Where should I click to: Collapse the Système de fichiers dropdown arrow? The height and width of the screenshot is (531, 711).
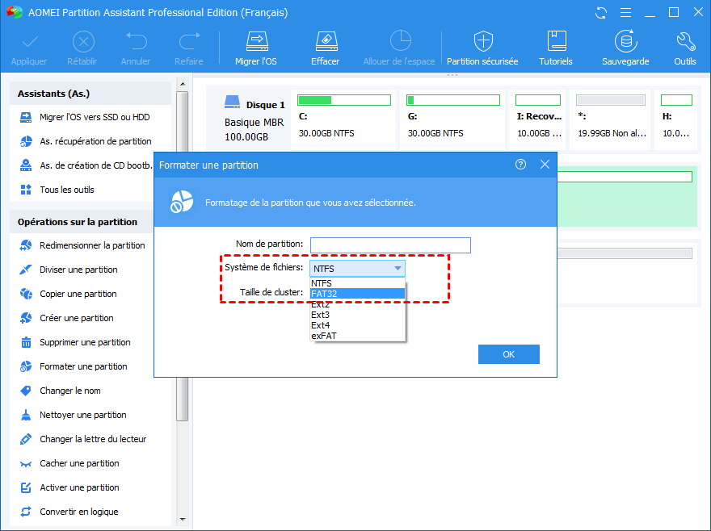(398, 269)
